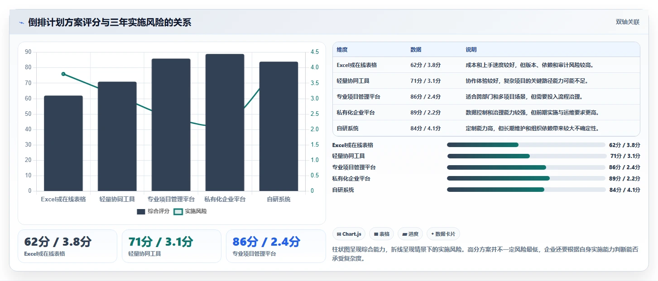Click the 86分 / 2.4分 cell in the table
658x281 pixels.
pos(426,97)
